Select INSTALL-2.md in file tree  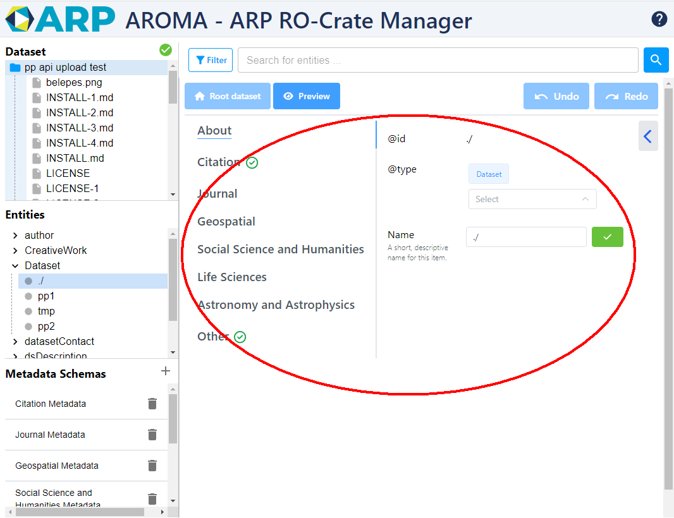pos(80,112)
